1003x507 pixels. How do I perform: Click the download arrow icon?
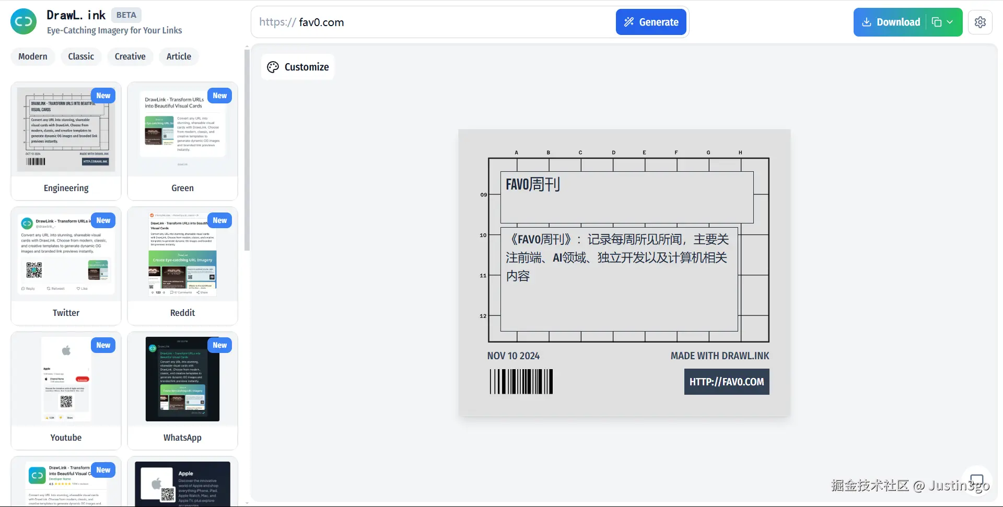click(866, 22)
